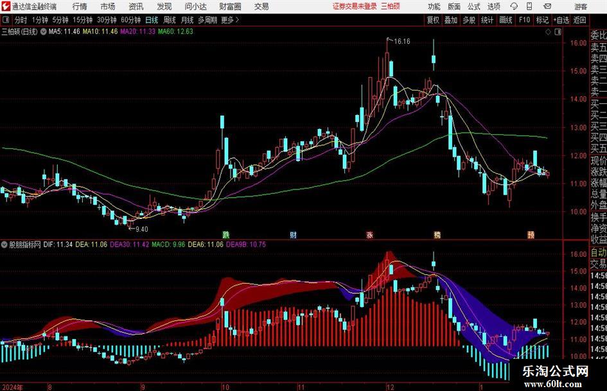The image size is (607, 391).
Task: Expand the 更多 periods list
Action: (231, 20)
